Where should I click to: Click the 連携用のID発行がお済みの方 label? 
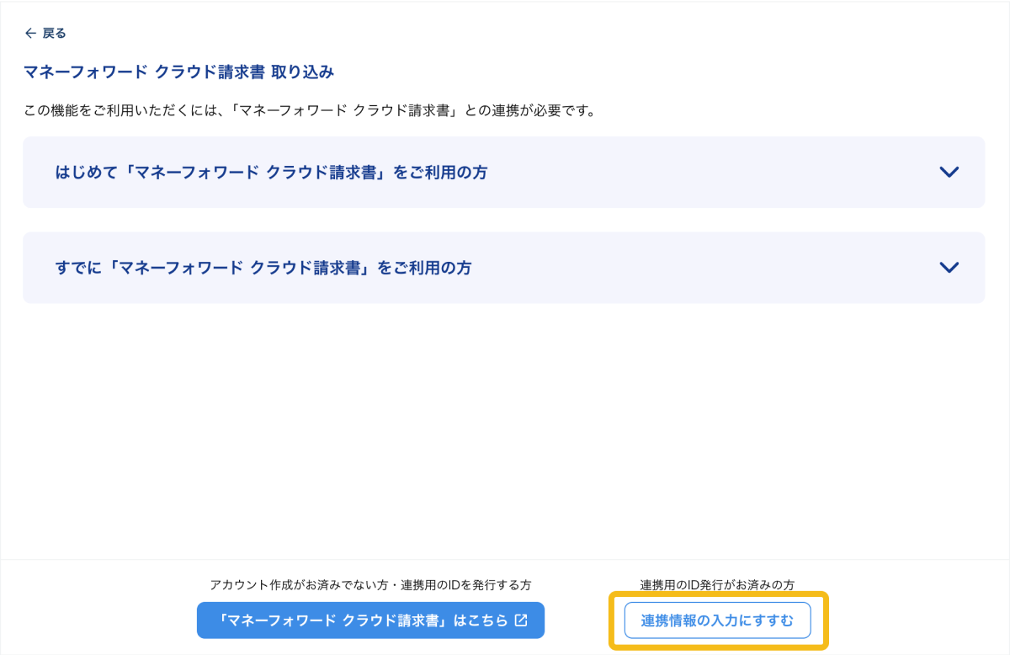click(717, 584)
